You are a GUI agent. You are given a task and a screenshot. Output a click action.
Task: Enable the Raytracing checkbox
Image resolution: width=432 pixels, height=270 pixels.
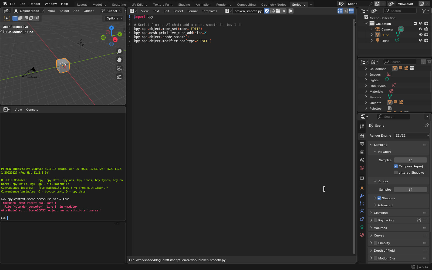(x=375, y=220)
